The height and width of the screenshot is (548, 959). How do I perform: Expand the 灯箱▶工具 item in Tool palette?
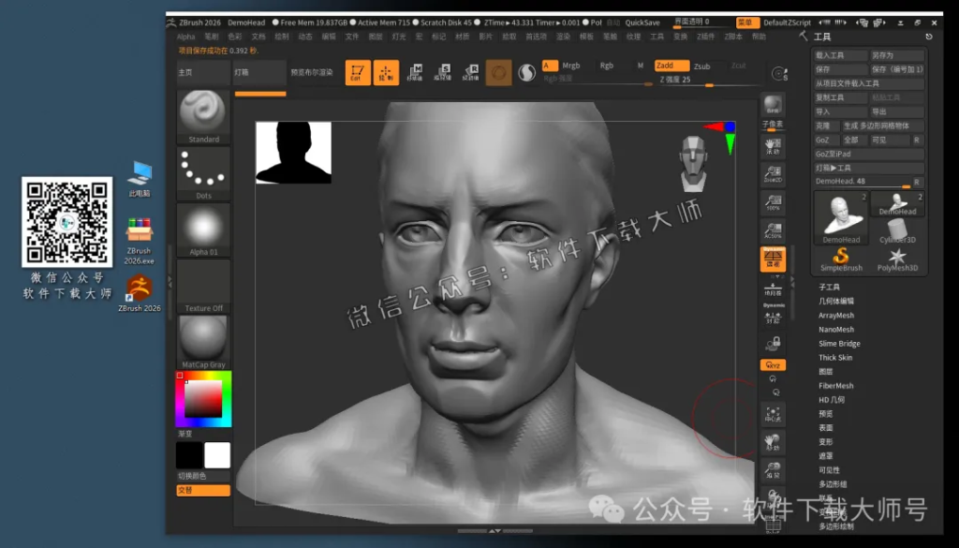click(868, 168)
